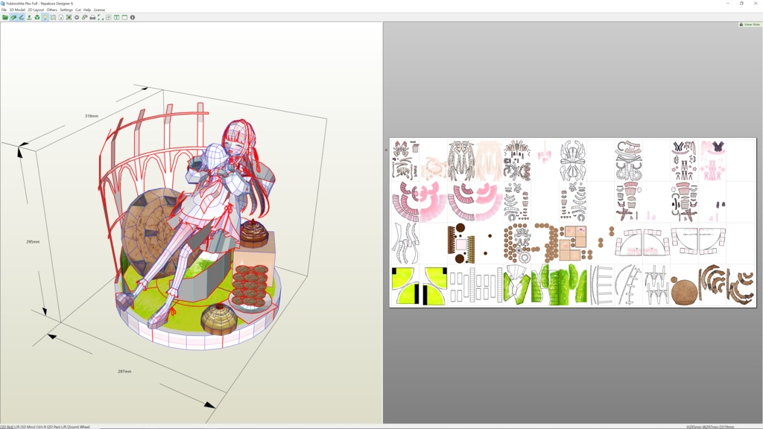Click the open book fold icon
Image resolution: width=763 pixels, height=429 pixels.
[53, 18]
